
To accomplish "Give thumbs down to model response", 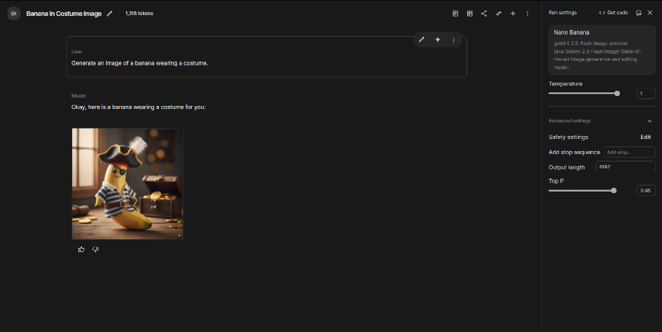I will 96,249.
